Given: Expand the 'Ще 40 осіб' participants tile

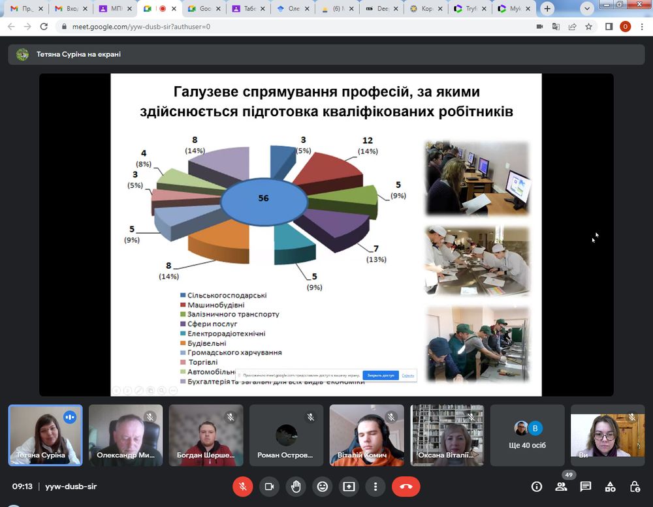Looking at the screenshot, I should click(x=527, y=435).
